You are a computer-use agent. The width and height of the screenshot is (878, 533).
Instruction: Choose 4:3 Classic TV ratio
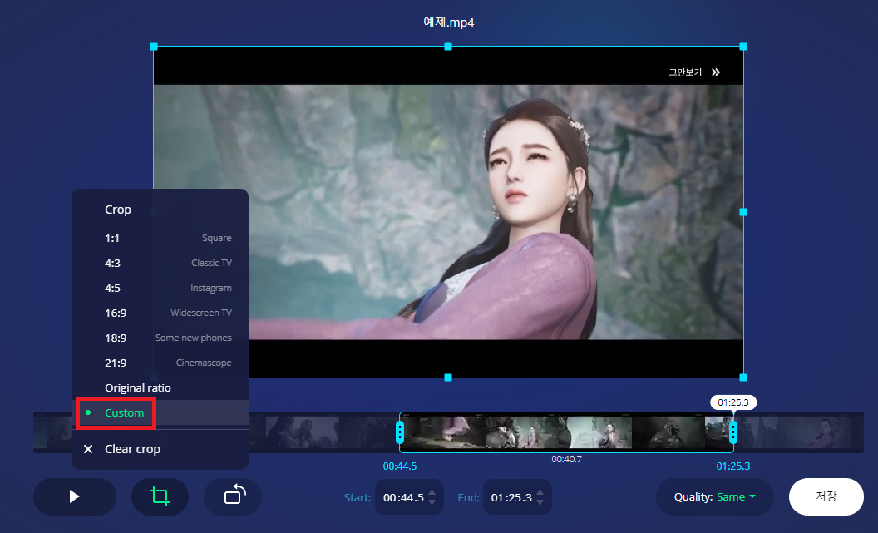160,263
